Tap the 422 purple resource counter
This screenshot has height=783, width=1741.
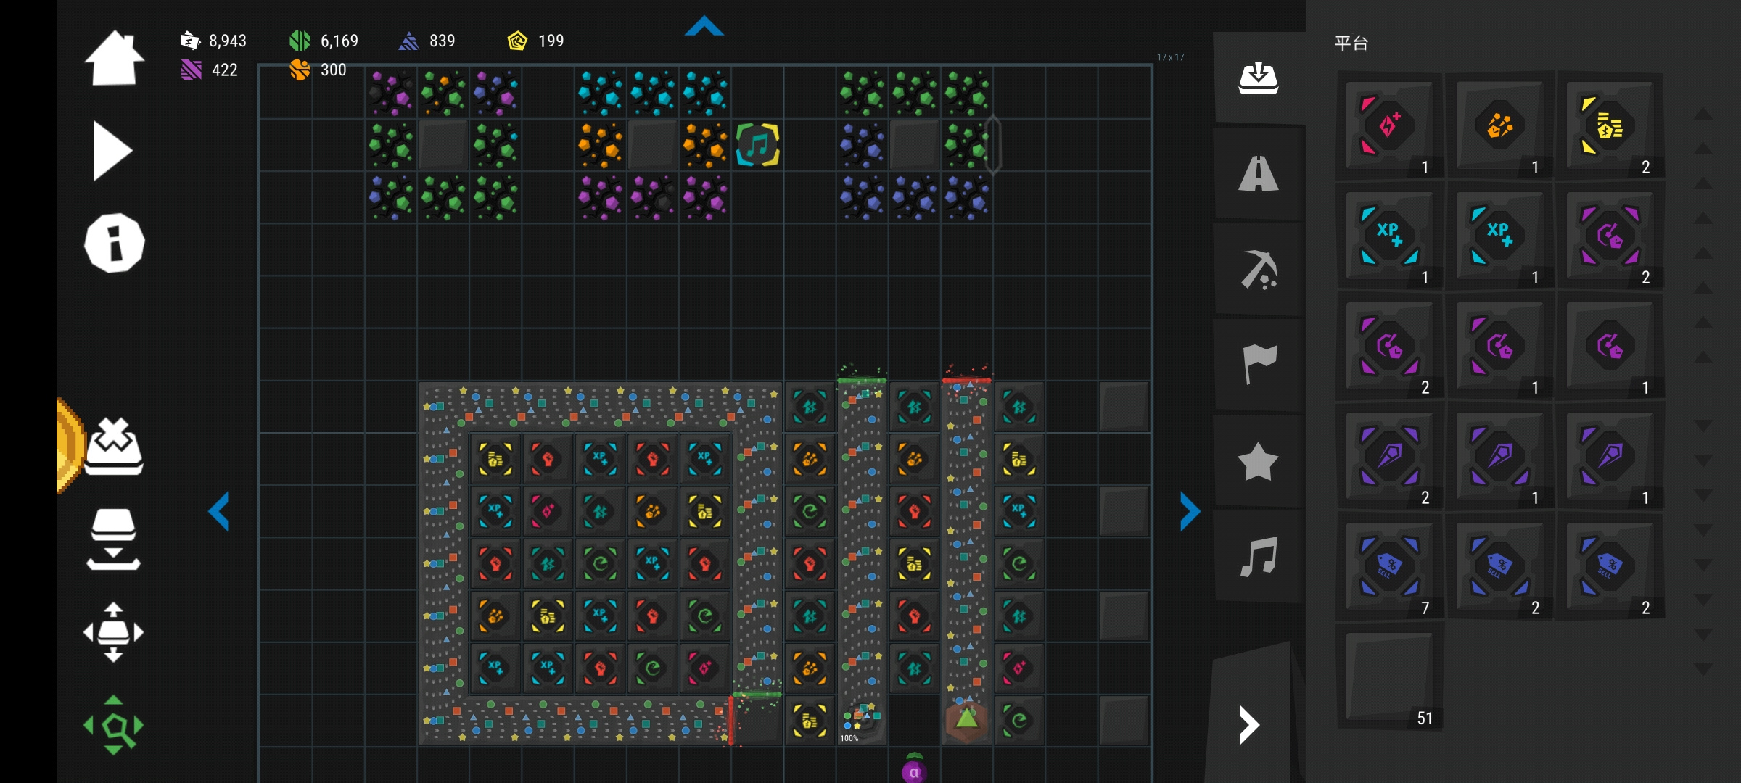(209, 70)
